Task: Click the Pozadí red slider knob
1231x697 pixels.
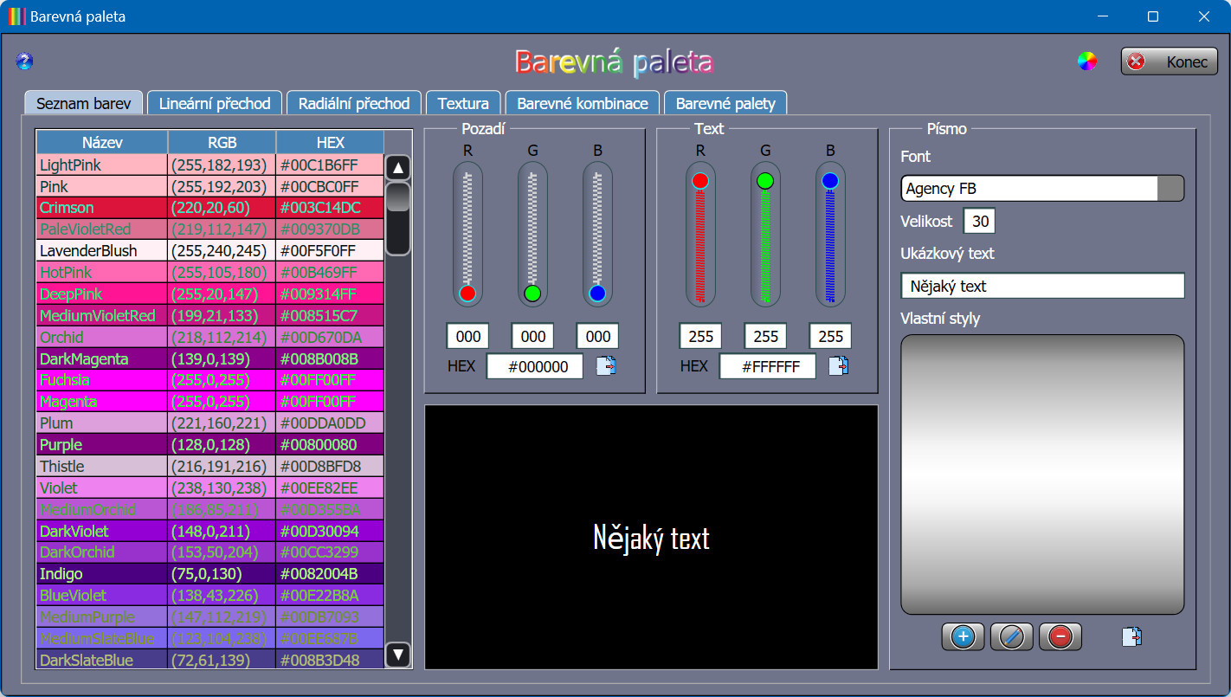Action: tap(467, 294)
